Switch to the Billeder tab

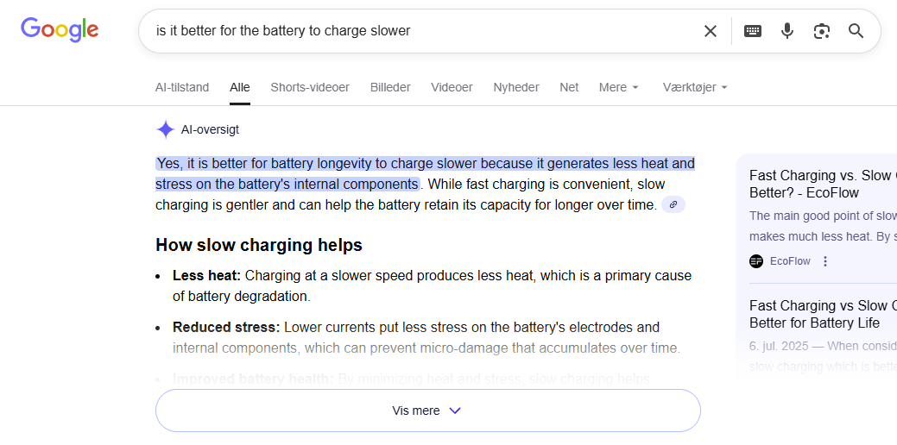[x=390, y=87]
